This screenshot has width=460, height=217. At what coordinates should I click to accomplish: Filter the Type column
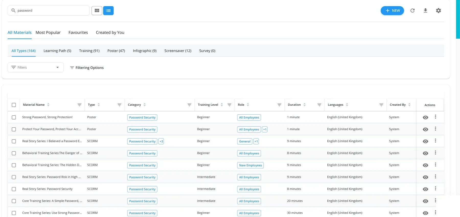click(x=119, y=105)
